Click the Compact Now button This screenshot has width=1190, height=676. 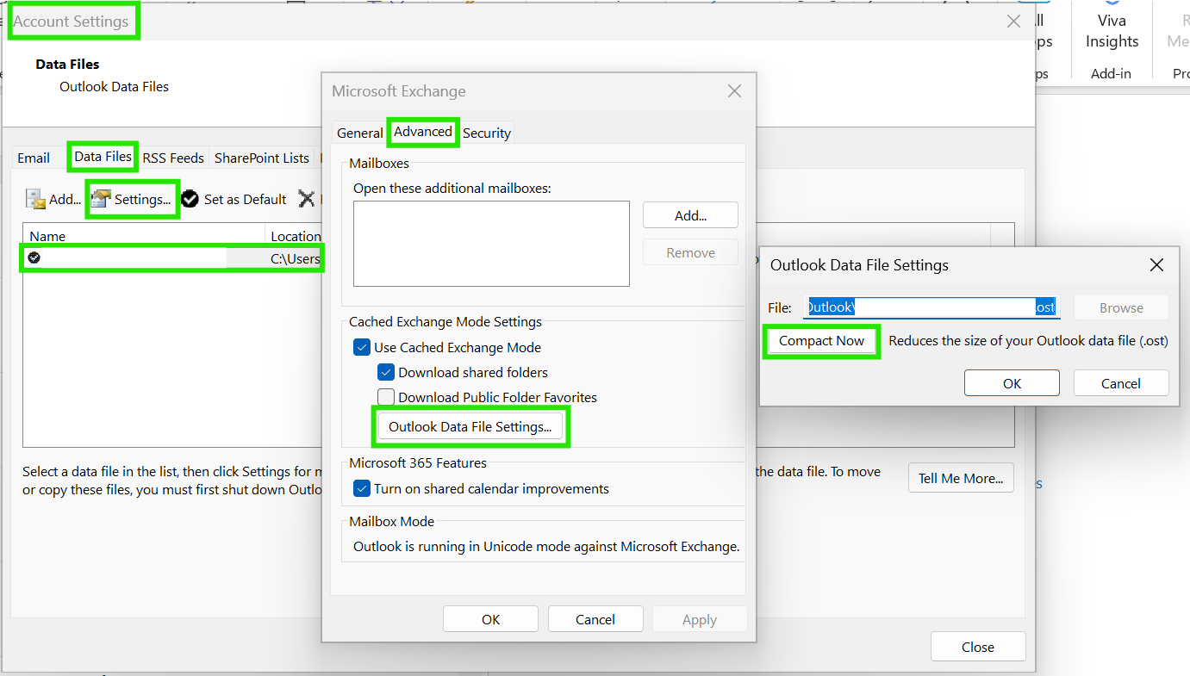[x=821, y=341]
